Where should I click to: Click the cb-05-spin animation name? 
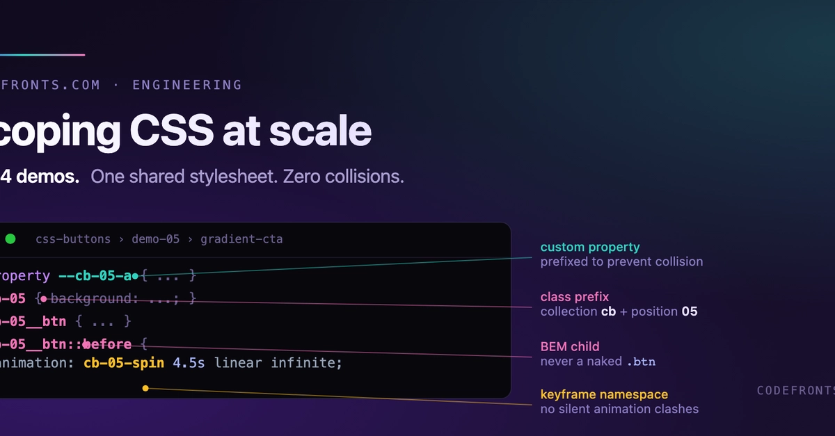(125, 363)
